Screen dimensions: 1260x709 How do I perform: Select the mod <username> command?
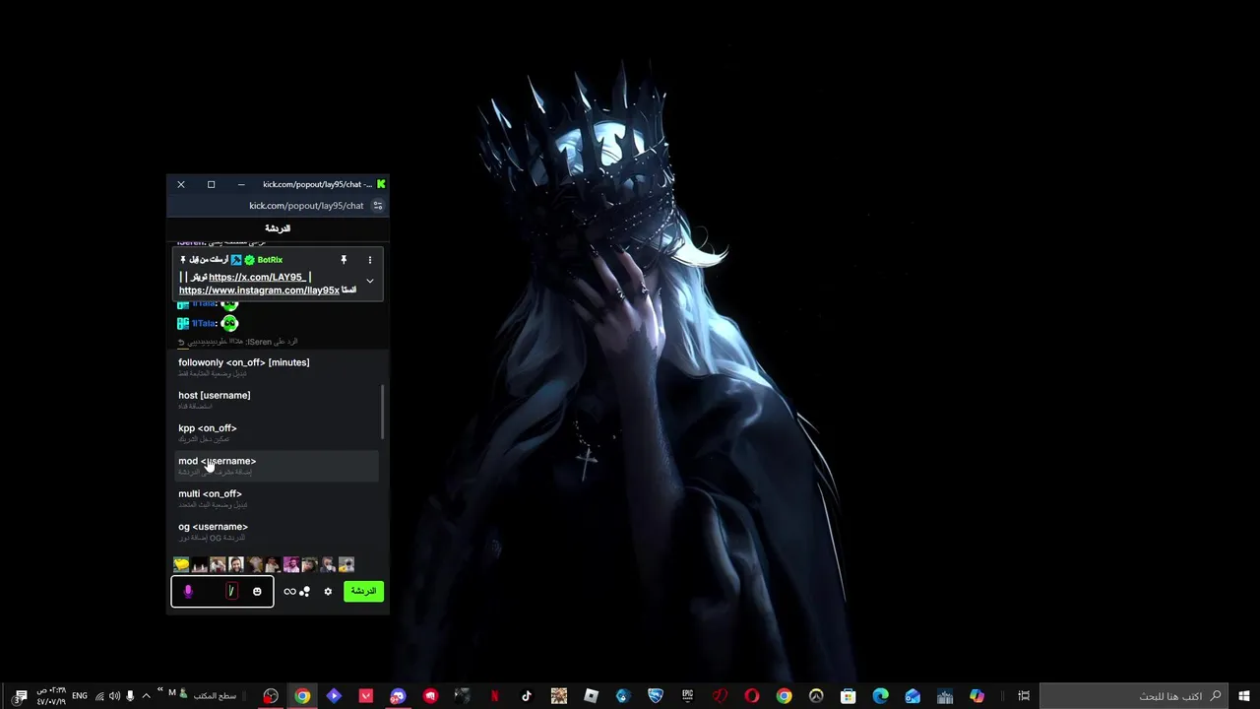276,466
